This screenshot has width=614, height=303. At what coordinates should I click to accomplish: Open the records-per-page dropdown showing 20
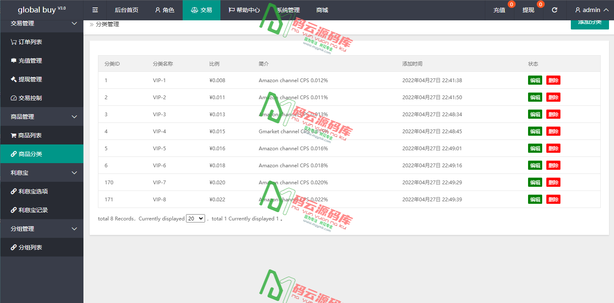(195, 218)
